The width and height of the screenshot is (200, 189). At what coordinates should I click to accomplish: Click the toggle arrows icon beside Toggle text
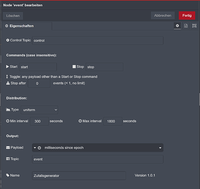click(x=7, y=77)
